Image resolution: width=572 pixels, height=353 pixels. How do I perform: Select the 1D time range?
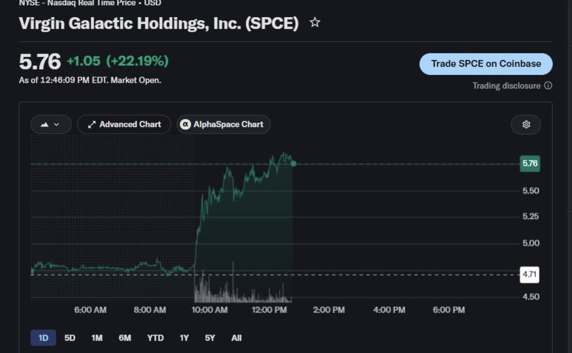click(43, 338)
